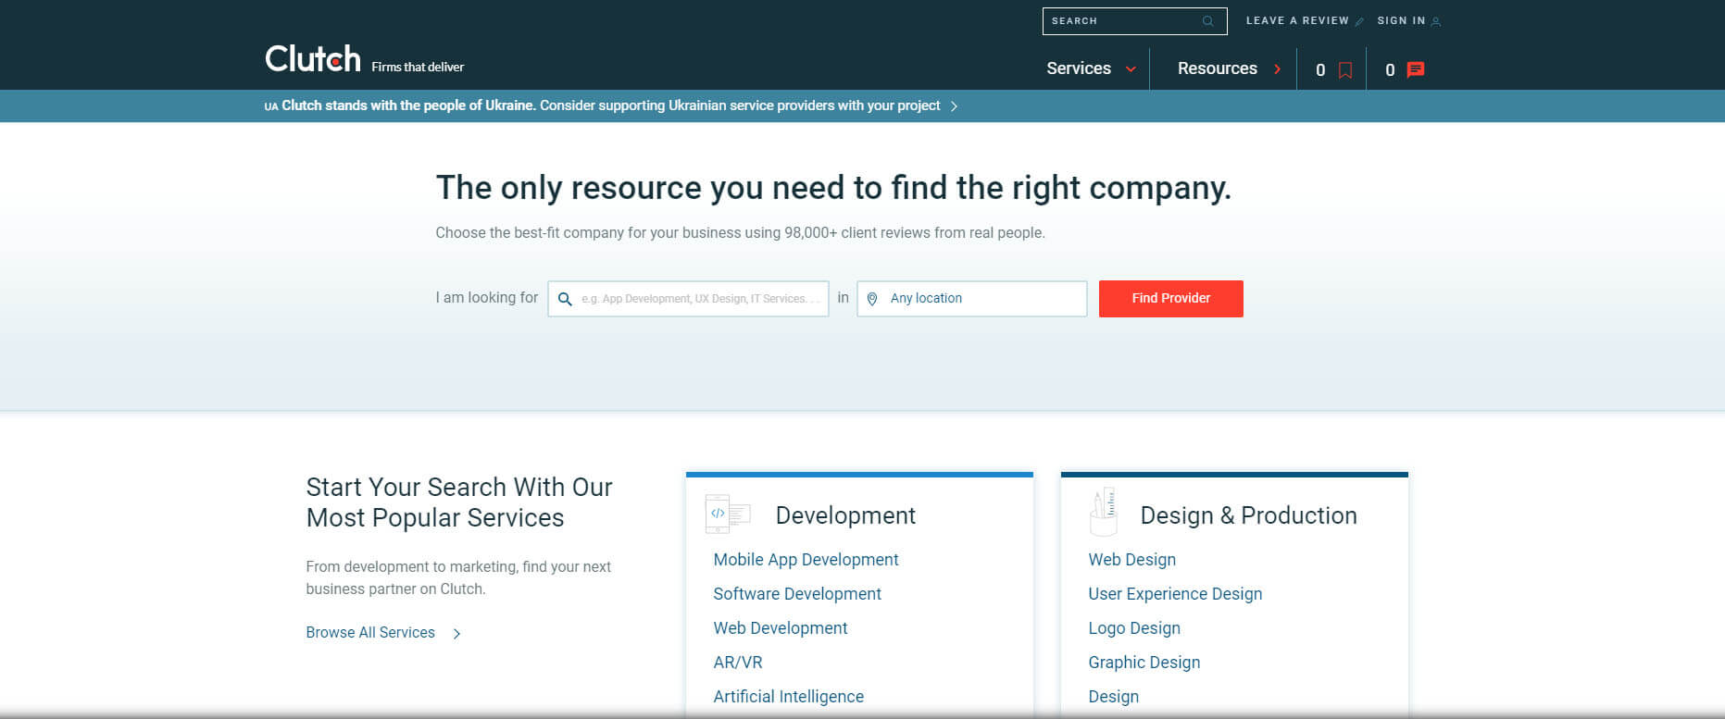
Task: Open Mobile App Development link
Action: 806,560
